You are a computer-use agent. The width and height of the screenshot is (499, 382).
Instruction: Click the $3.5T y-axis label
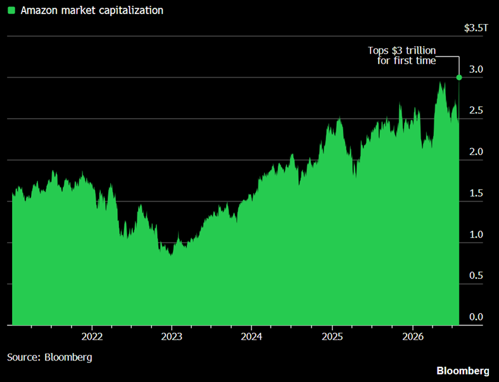coord(476,28)
